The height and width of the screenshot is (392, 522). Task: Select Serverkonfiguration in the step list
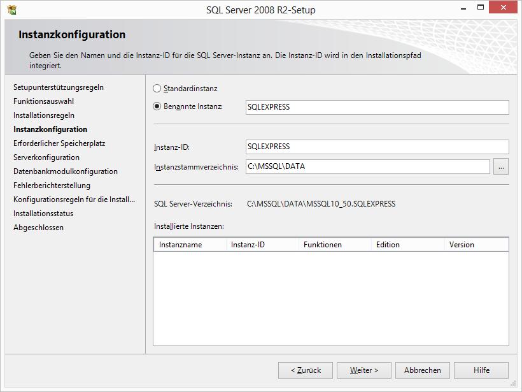coord(46,157)
